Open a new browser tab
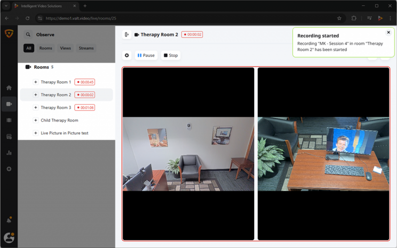397x248 pixels. [x=85, y=6]
